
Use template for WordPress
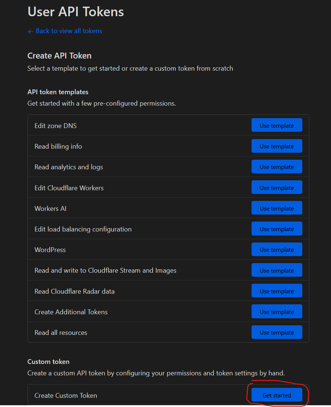[277, 249]
